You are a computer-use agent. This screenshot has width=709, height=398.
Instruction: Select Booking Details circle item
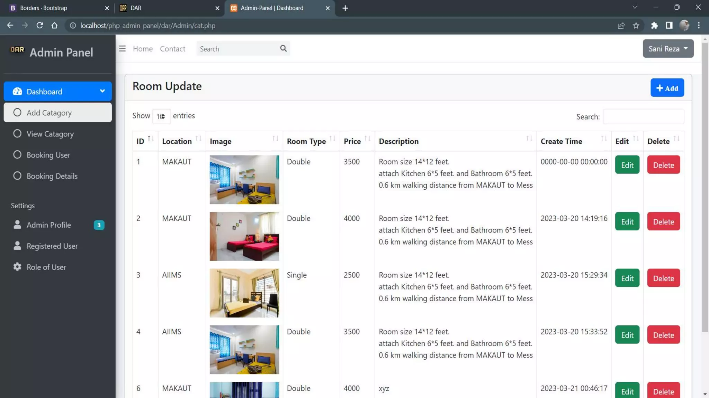point(52,176)
